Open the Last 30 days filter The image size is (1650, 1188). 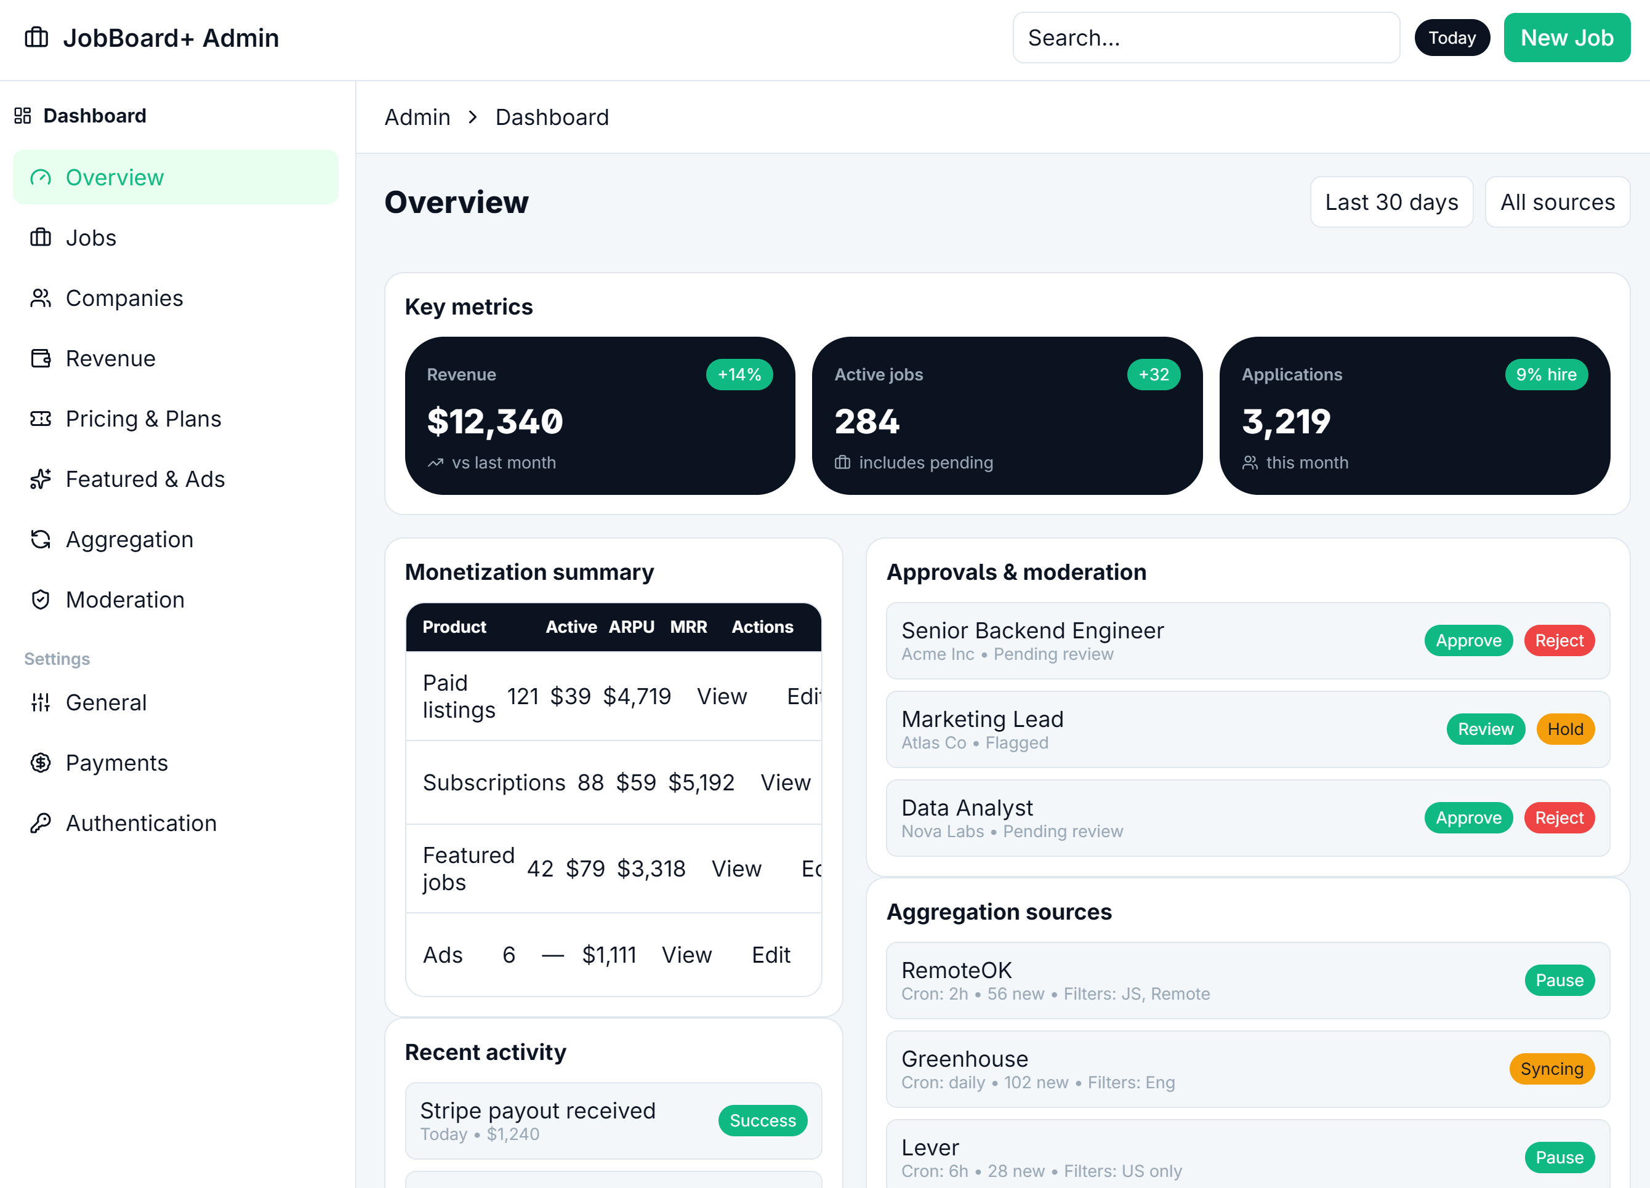point(1391,201)
